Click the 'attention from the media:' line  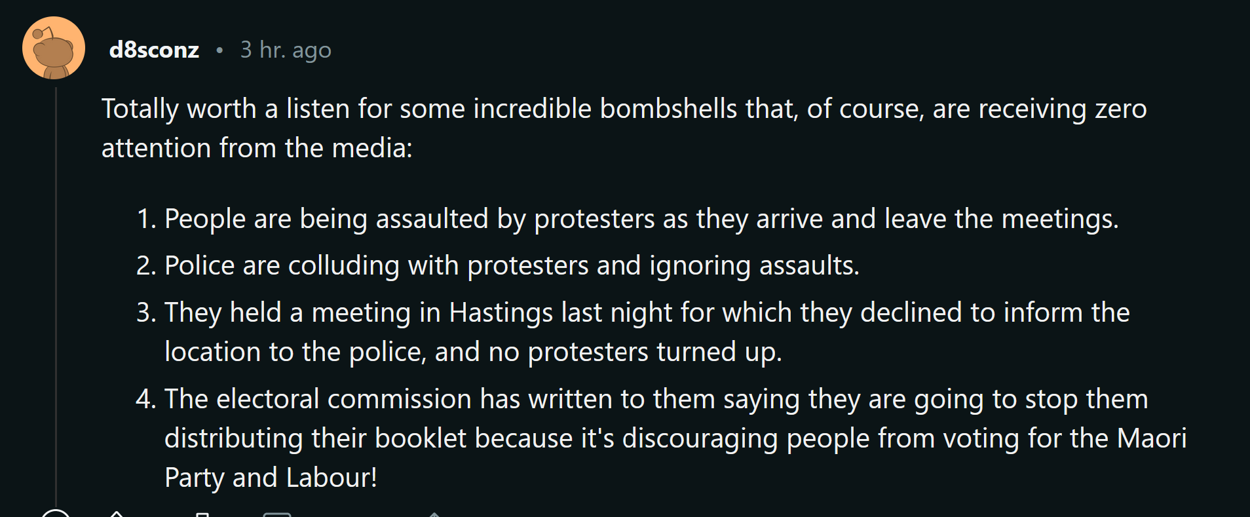(257, 148)
